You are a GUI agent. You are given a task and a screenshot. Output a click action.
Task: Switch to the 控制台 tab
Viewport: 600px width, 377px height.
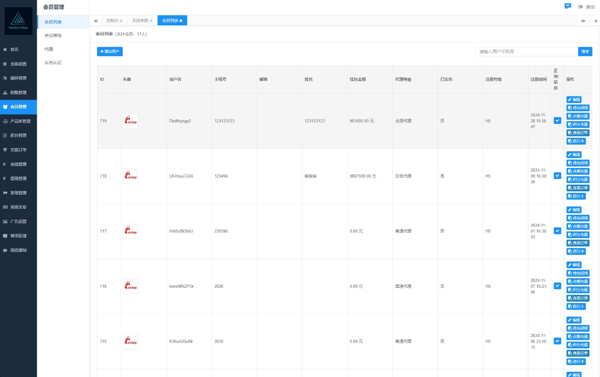pyautogui.click(x=112, y=21)
